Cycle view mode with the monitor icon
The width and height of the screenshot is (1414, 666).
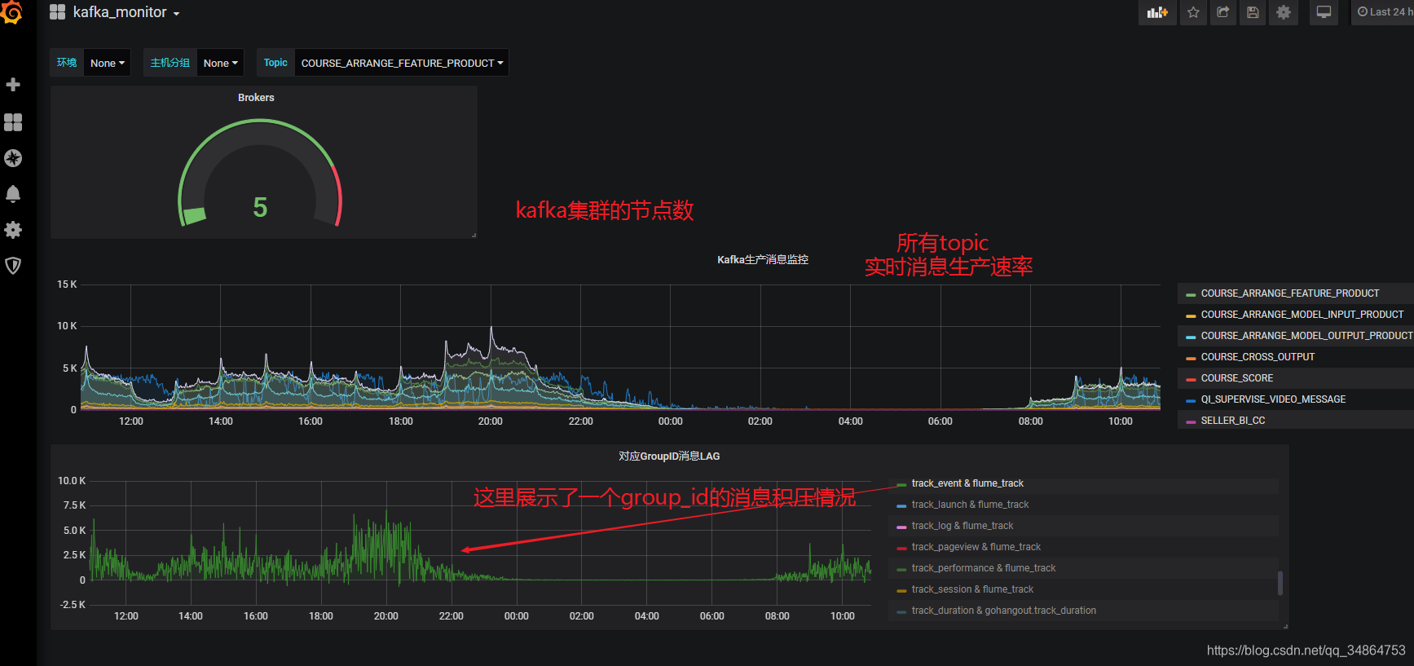click(1324, 12)
